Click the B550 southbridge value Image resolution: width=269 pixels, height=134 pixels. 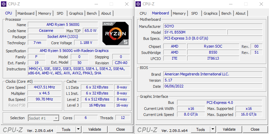(213, 52)
